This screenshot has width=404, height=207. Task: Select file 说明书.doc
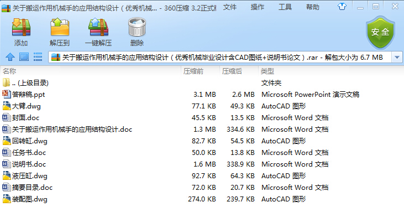pos(29,164)
